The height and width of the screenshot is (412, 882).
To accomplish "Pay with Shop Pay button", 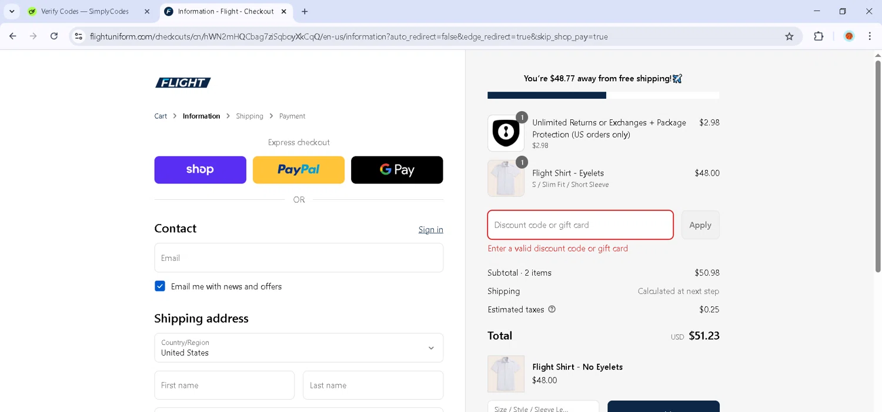I will tap(201, 170).
